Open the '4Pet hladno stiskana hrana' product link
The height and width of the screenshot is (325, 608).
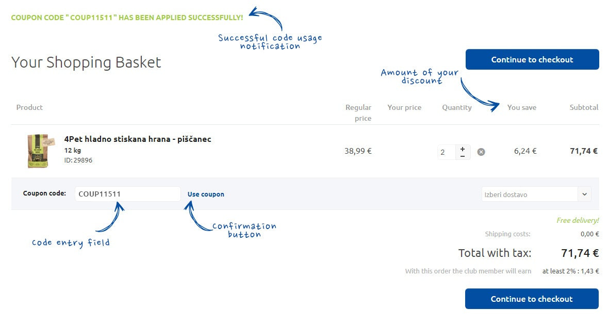[x=138, y=139]
